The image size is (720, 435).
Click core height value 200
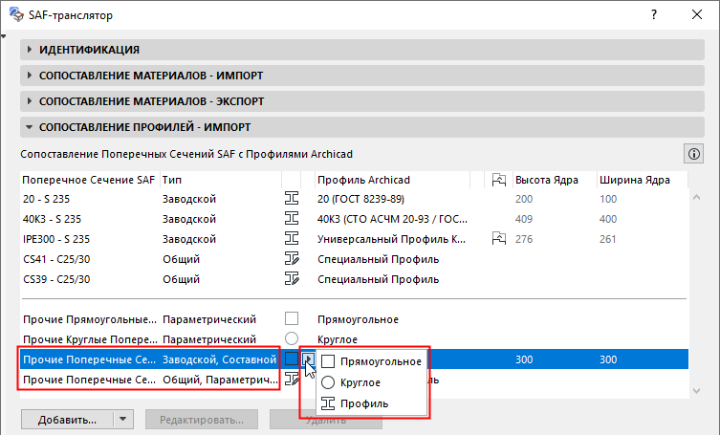pyautogui.click(x=523, y=199)
